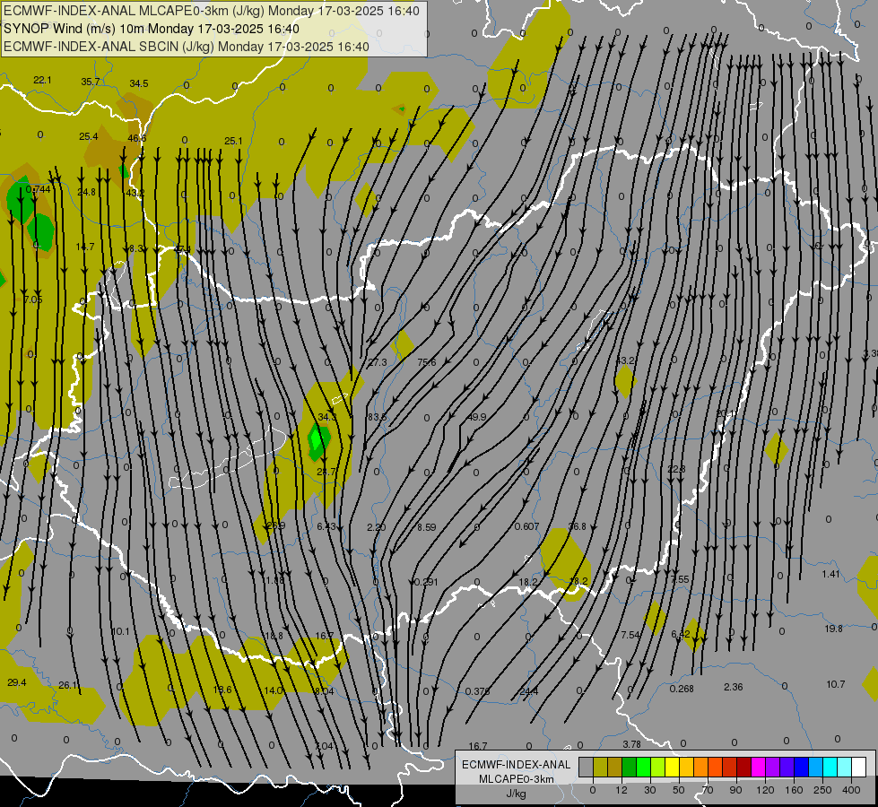Select the map value '7.55'

[x=680, y=579]
